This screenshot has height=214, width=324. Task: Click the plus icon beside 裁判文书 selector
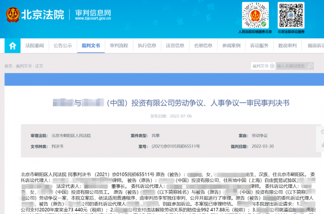tap(272, 66)
